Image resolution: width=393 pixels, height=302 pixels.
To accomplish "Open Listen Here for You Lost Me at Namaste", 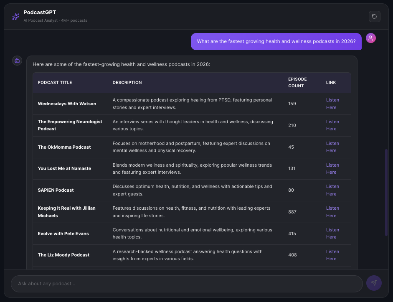I will (x=332, y=168).
